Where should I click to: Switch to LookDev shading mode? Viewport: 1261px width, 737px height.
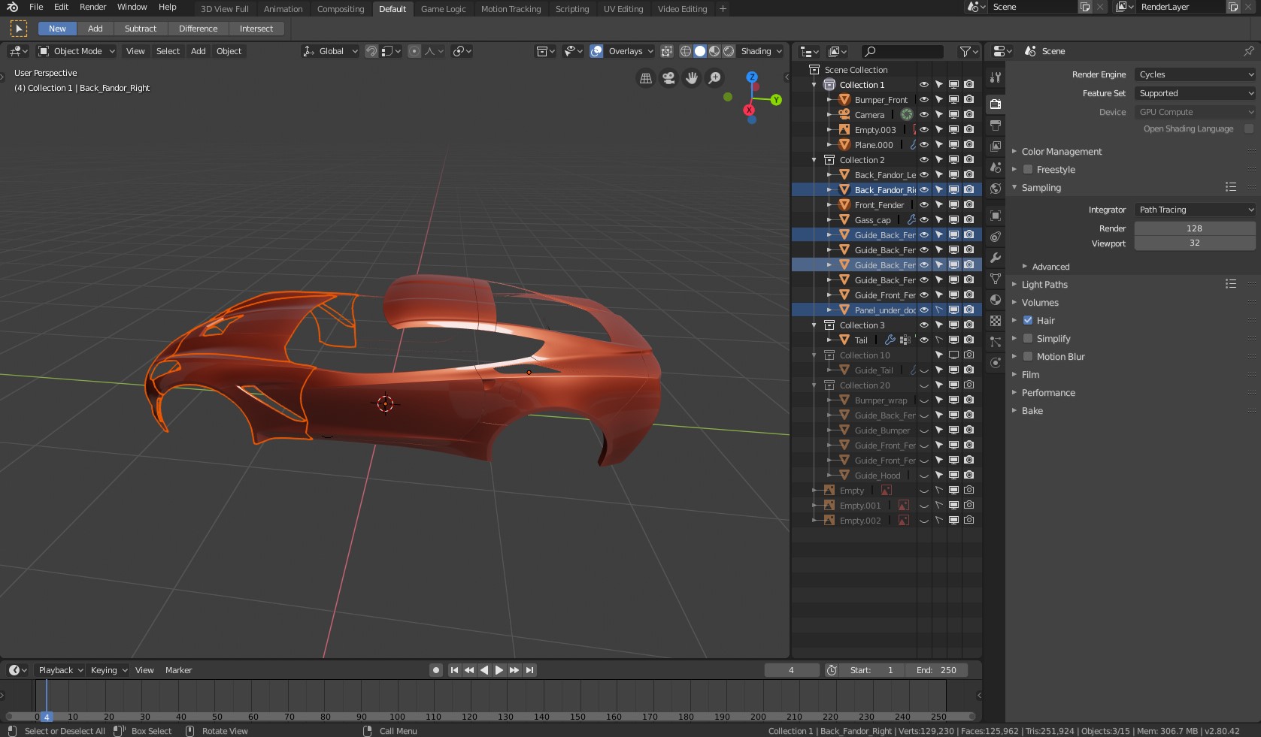[714, 51]
